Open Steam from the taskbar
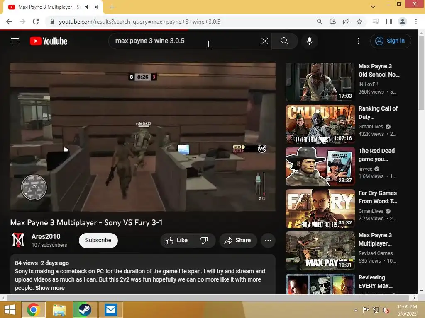 (85, 310)
